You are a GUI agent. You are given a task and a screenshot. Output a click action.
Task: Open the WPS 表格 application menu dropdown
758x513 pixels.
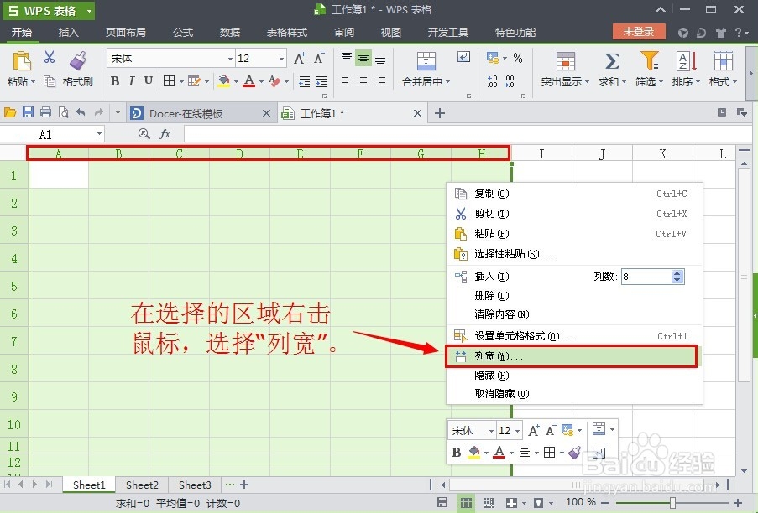point(89,11)
